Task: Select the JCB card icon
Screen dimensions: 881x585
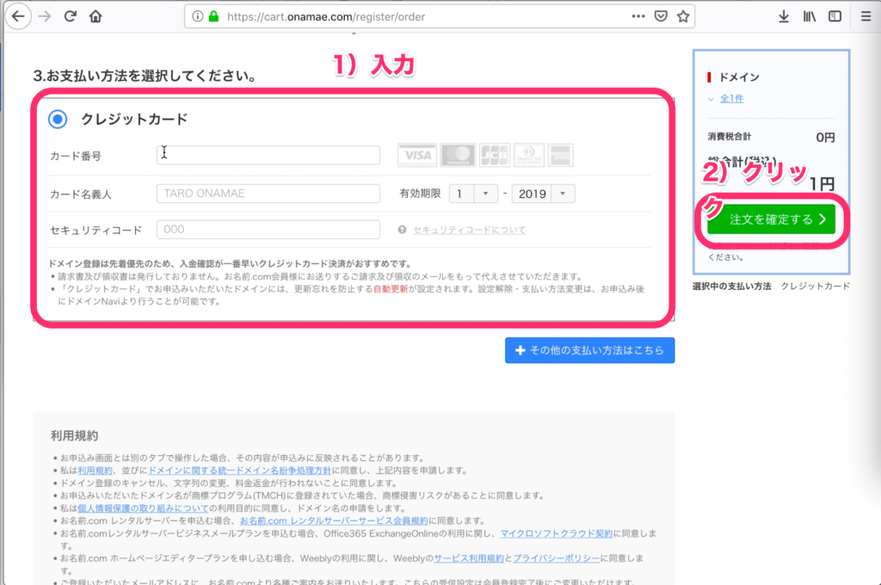Action: [492, 155]
